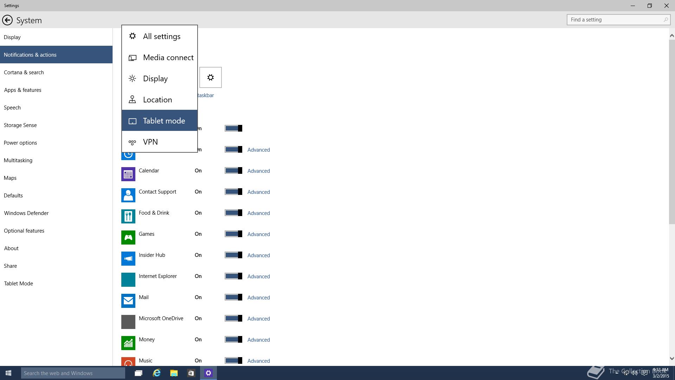Viewport: 675px width, 380px height.
Task: Click the Search the web and Windows box
Action: point(73,373)
